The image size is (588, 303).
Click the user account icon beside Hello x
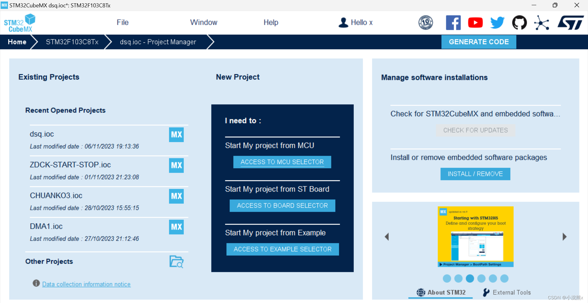click(x=343, y=22)
